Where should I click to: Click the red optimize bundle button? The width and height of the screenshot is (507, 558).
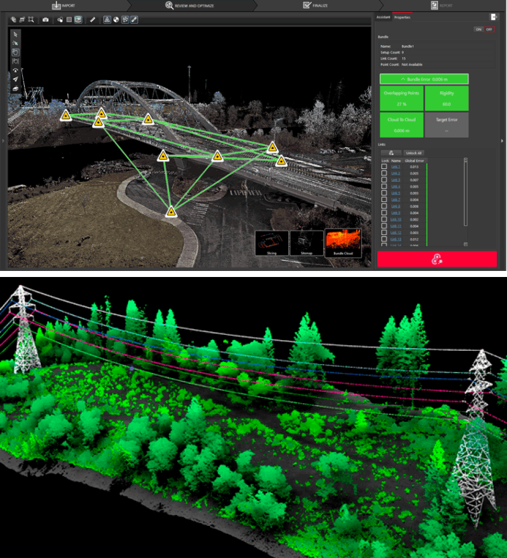[x=437, y=259]
